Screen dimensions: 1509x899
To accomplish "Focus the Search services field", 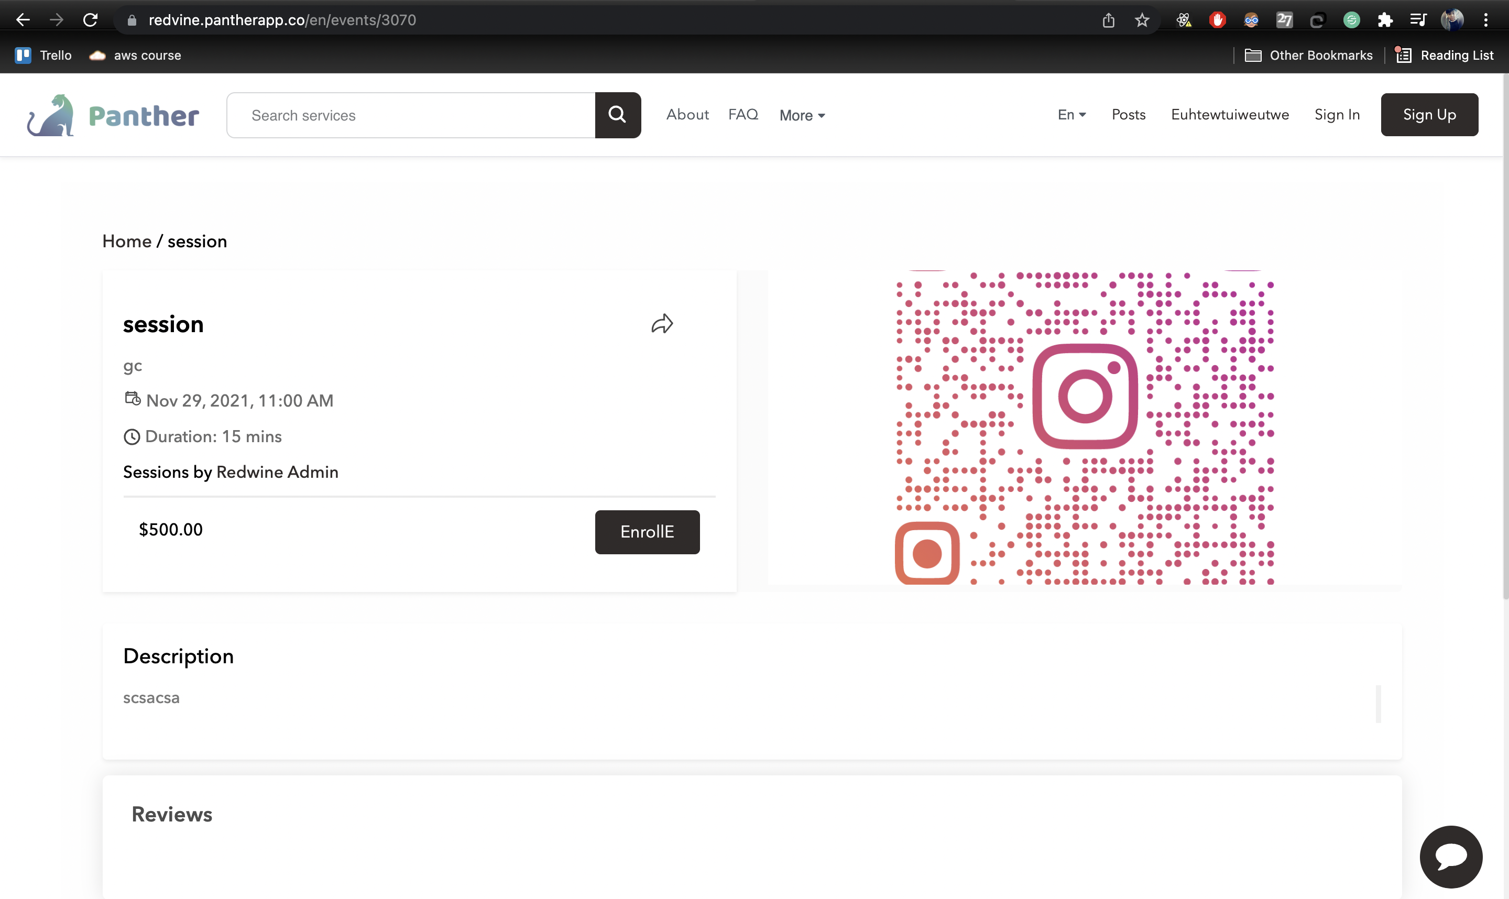I will [411, 115].
